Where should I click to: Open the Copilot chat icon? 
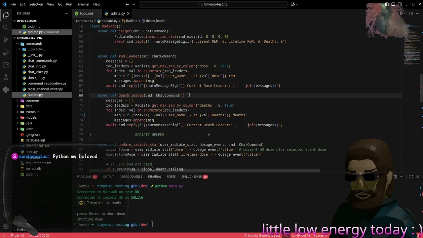292,4
